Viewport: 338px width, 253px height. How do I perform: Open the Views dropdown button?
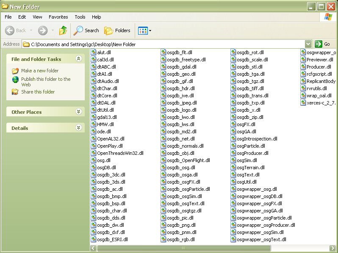[144, 30]
